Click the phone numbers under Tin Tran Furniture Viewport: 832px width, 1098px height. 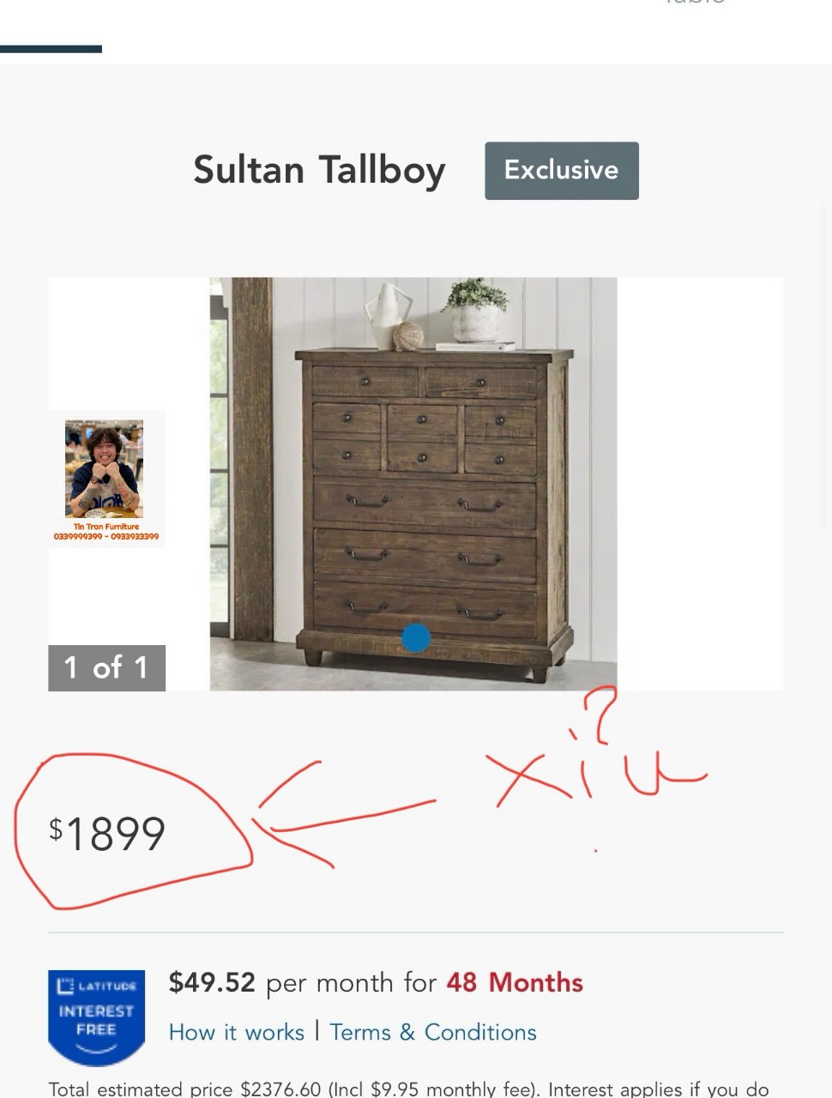[x=106, y=536]
